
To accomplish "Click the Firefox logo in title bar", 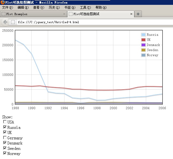I will [x=2, y=2].
